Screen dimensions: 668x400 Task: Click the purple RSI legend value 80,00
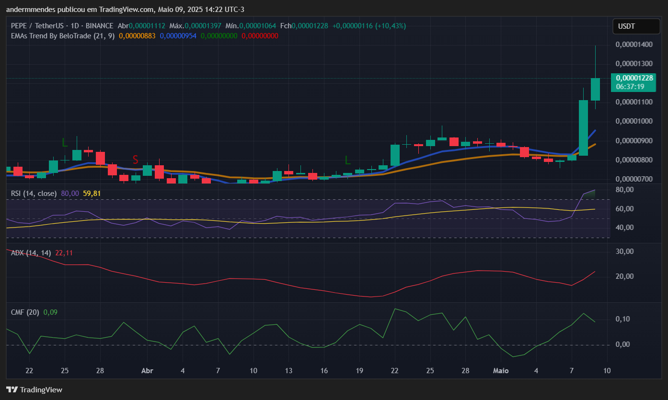click(70, 194)
